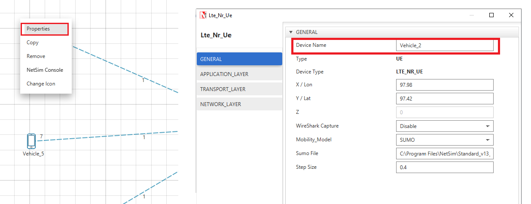The width and height of the screenshot is (531, 204).
Task: Open the APPLICATION_LAYER tab
Action: click(x=239, y=74)
